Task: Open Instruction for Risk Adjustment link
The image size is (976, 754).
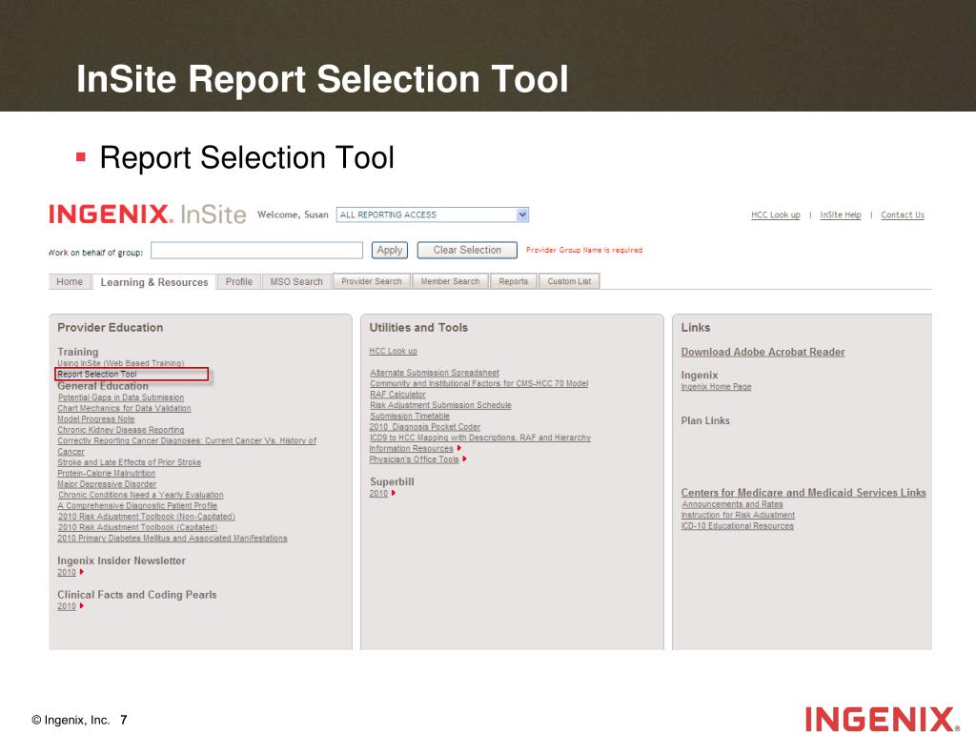Action: click(x=738, y=515)
